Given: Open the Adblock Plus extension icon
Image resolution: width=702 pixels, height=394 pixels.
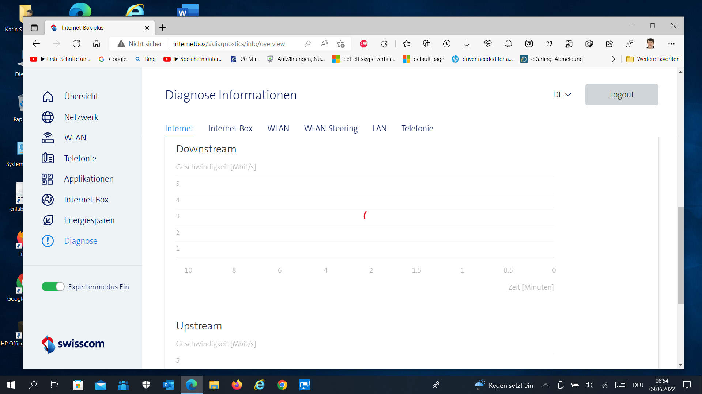Looking at the screenshot, I should coord(363,43).
